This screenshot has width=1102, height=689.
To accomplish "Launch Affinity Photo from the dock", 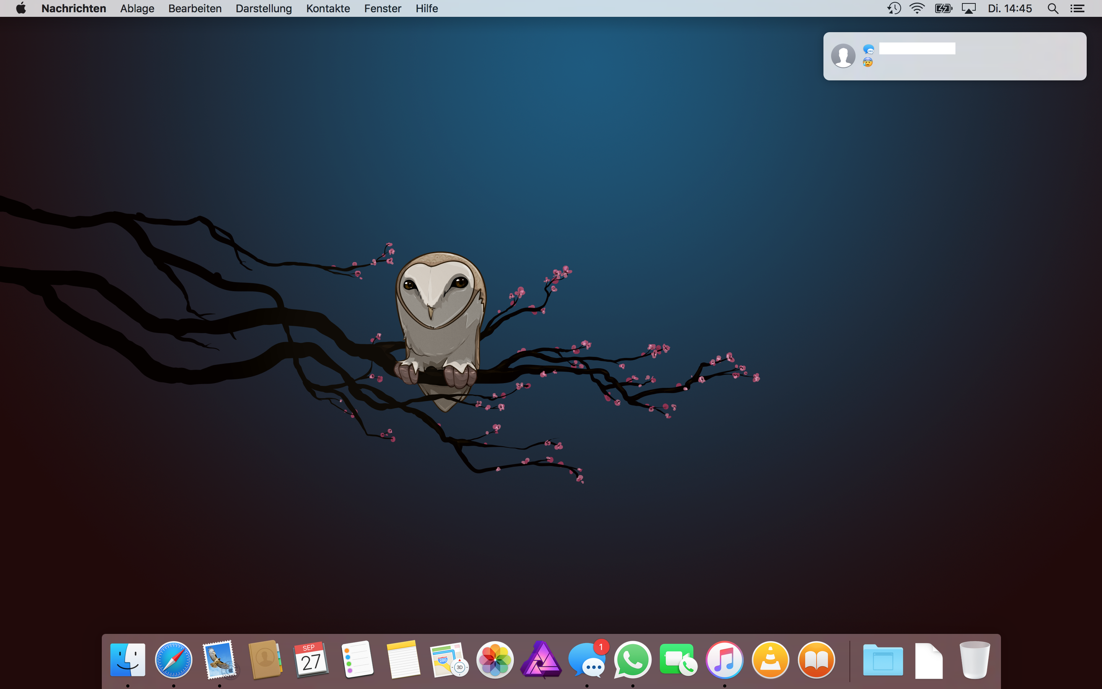I will tap(541, 660).
